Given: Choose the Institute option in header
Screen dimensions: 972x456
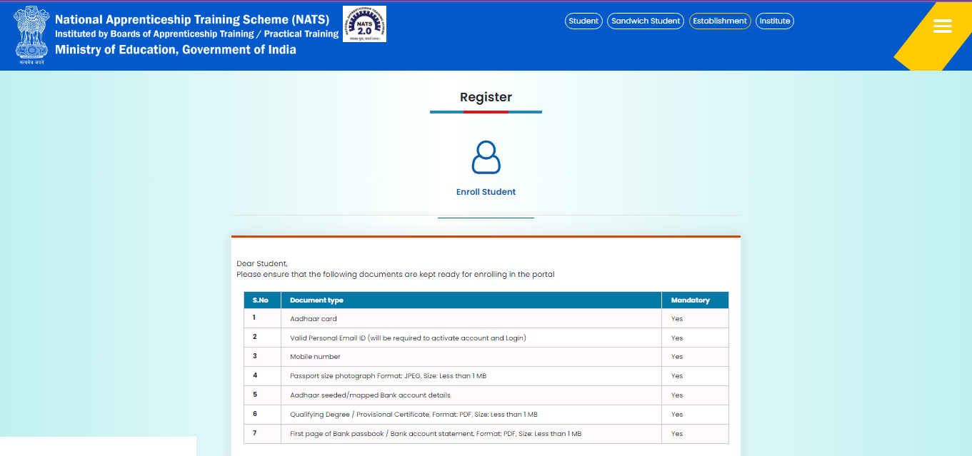Looking at the screenshot, I should click(774, 21).
